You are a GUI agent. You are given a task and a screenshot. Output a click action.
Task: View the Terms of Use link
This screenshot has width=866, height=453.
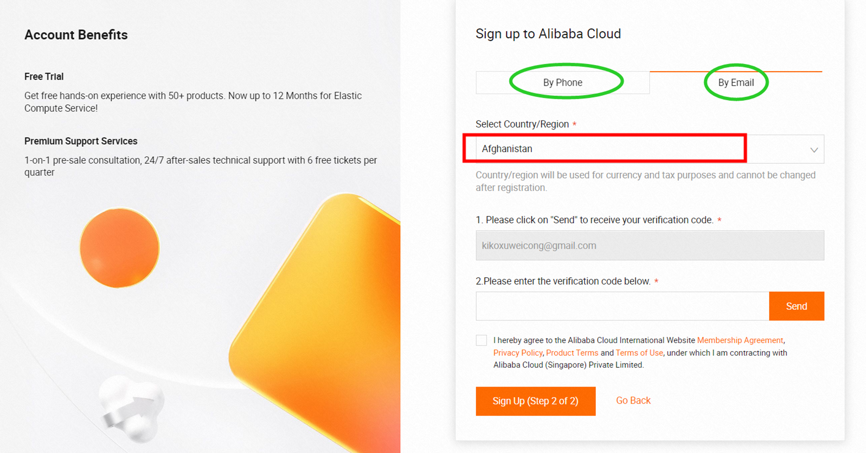639,353
